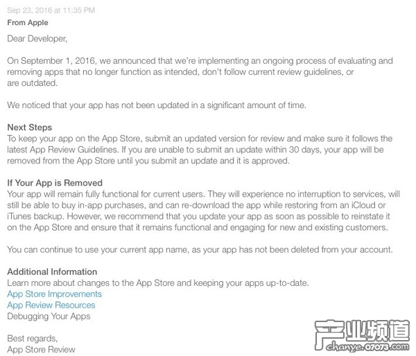Click the Debugging Your Apps text
Screen dimensions: 416x356
[49, 317]
